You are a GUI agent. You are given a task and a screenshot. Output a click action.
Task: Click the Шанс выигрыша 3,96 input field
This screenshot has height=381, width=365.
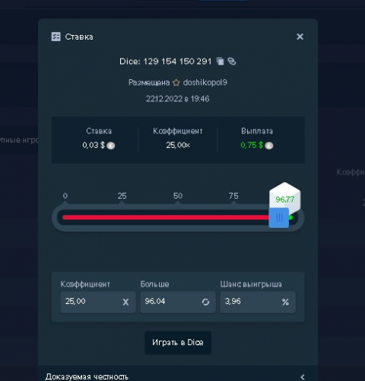(258, 302)
